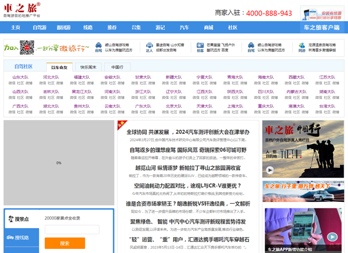Image resolution: width=348 pixels, height=253 pixels.
Task: Click the red 头条 corner badge
Action: tap(122, 124)
